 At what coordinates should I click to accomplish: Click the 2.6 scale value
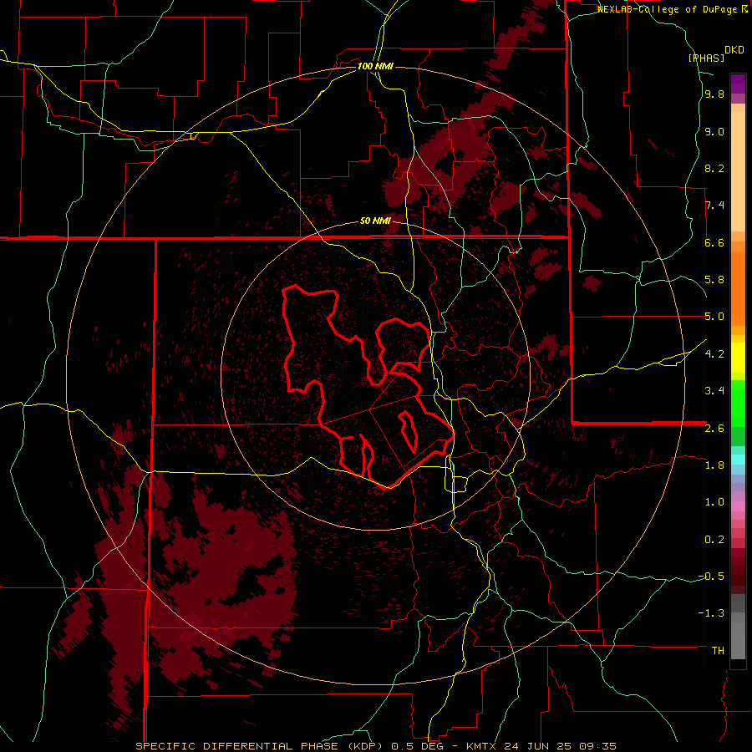coord(714,429)
